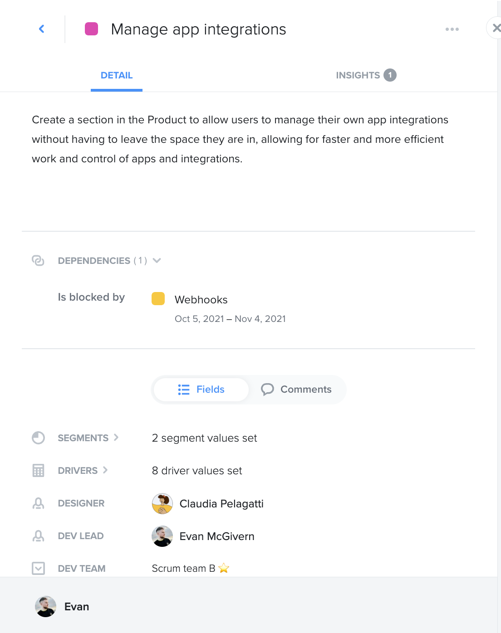Collapse the Dependencies section chevron
Viewport: 501px width, 633px height.
157,260
